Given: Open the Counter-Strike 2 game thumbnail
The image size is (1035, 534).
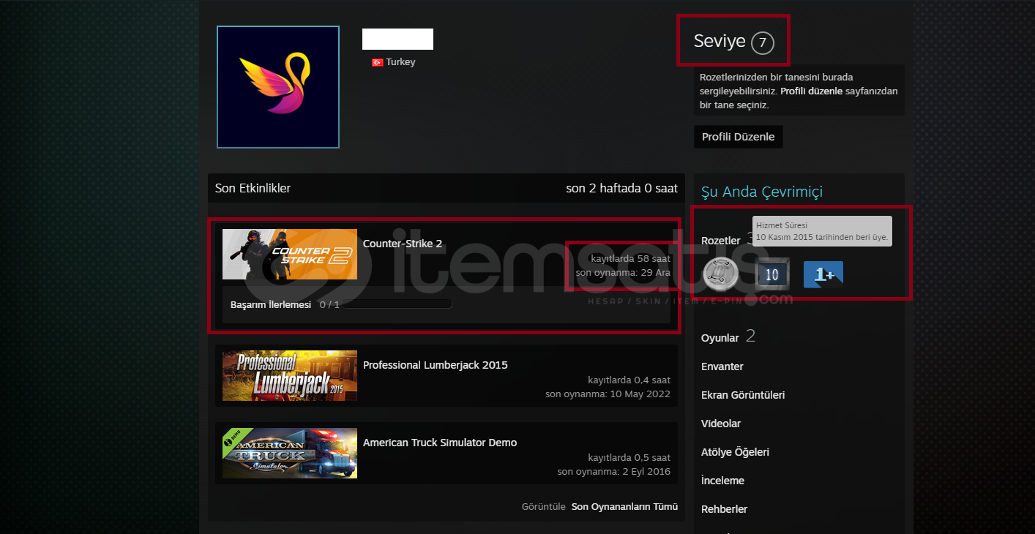Looking at the screenshot, I should point(290,254).
